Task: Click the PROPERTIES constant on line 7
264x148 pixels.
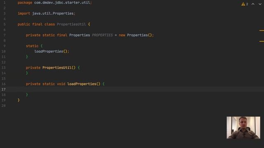Action: pyautogui.click(x=102, y=35)
